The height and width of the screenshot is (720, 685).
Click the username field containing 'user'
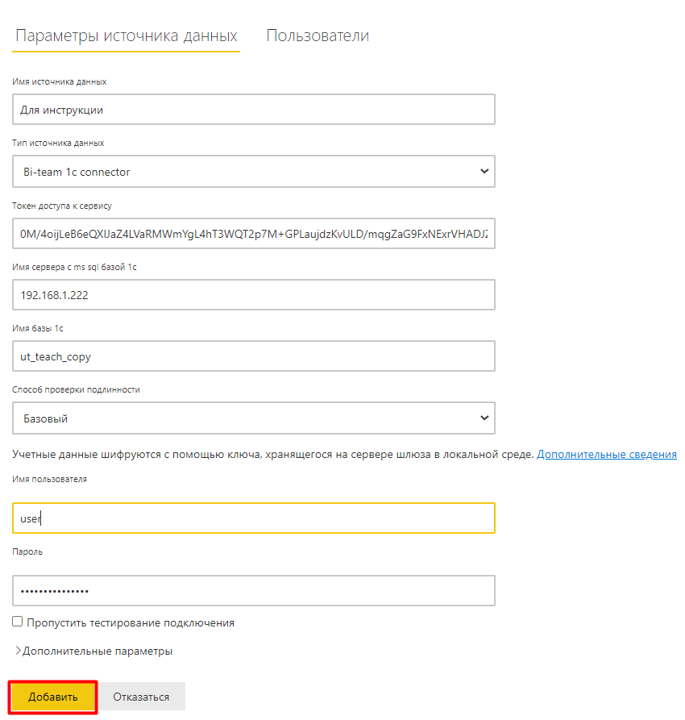[254, 518]
